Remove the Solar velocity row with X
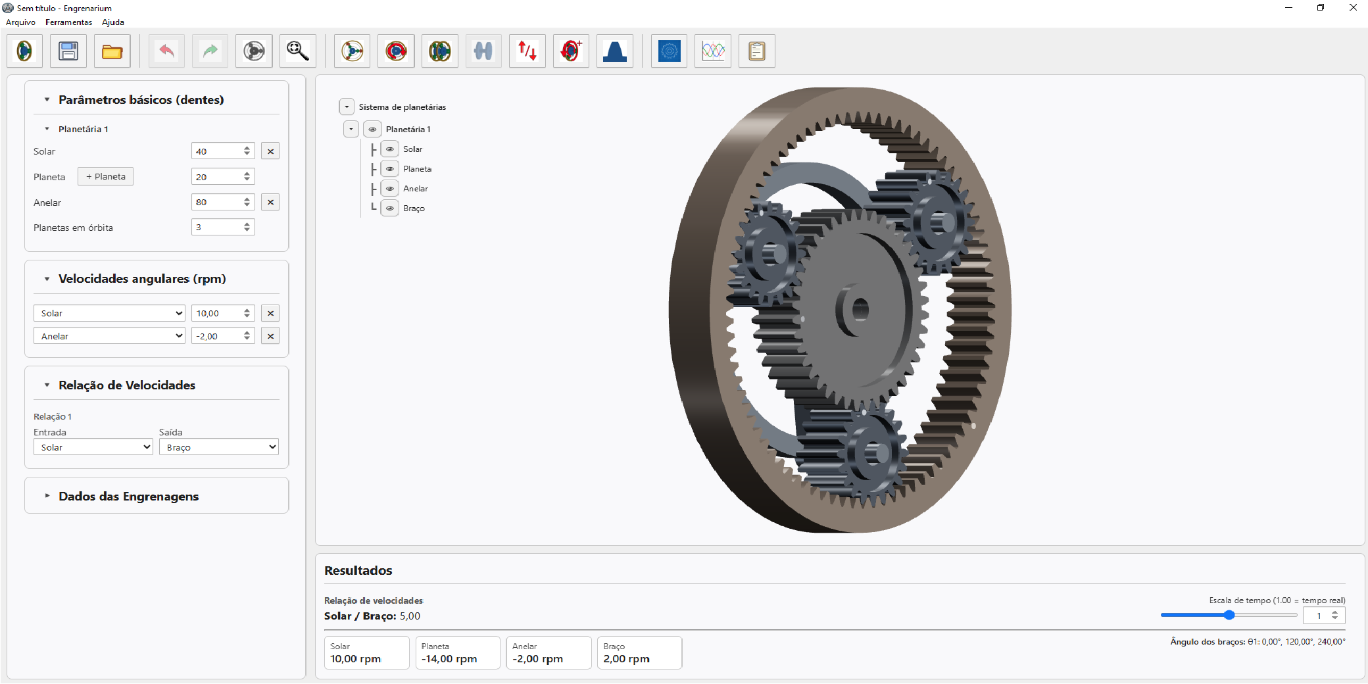Image resolution: width=1368 pixels, height=684 pixels. tap(270, 313)
